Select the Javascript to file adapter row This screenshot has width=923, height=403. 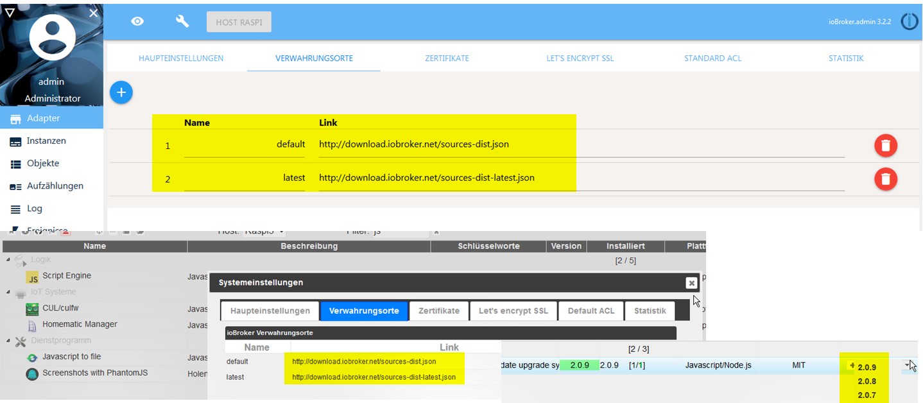[71, 357]
